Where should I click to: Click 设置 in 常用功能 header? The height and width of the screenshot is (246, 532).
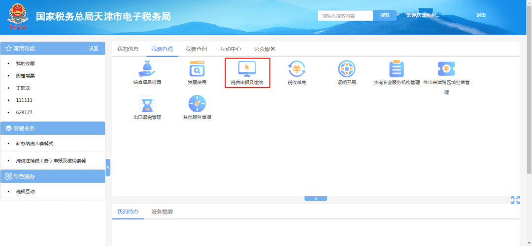click(x=94, y=48)
